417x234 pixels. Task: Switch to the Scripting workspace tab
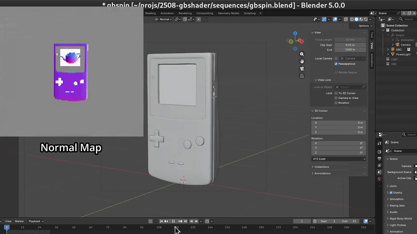[x=250, y=13]
